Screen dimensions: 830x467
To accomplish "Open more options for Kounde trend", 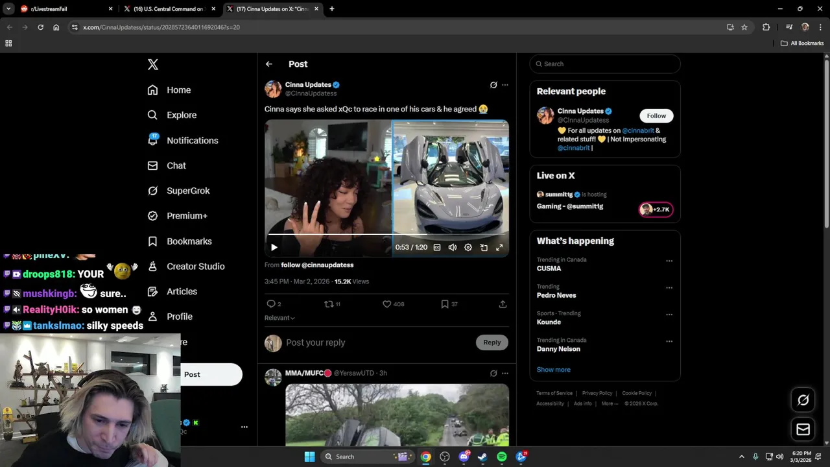I will 669,315.
